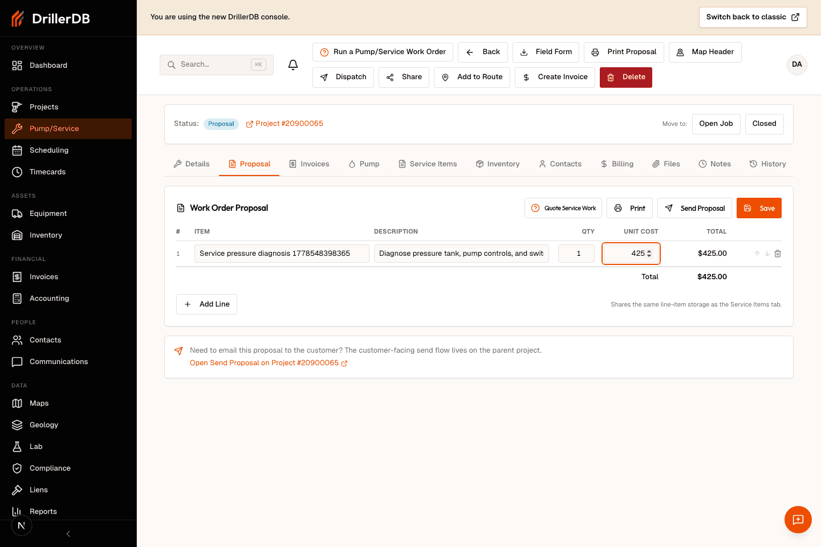The image size is (821, 547).
Task: Click Print in Work Order Proposal
Action: point(630,208)
